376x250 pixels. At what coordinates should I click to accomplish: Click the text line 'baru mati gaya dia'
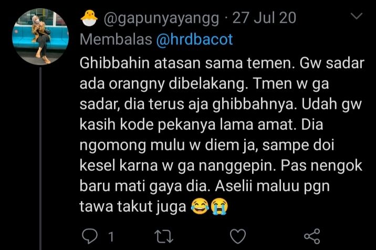click(x=145, y=186)
